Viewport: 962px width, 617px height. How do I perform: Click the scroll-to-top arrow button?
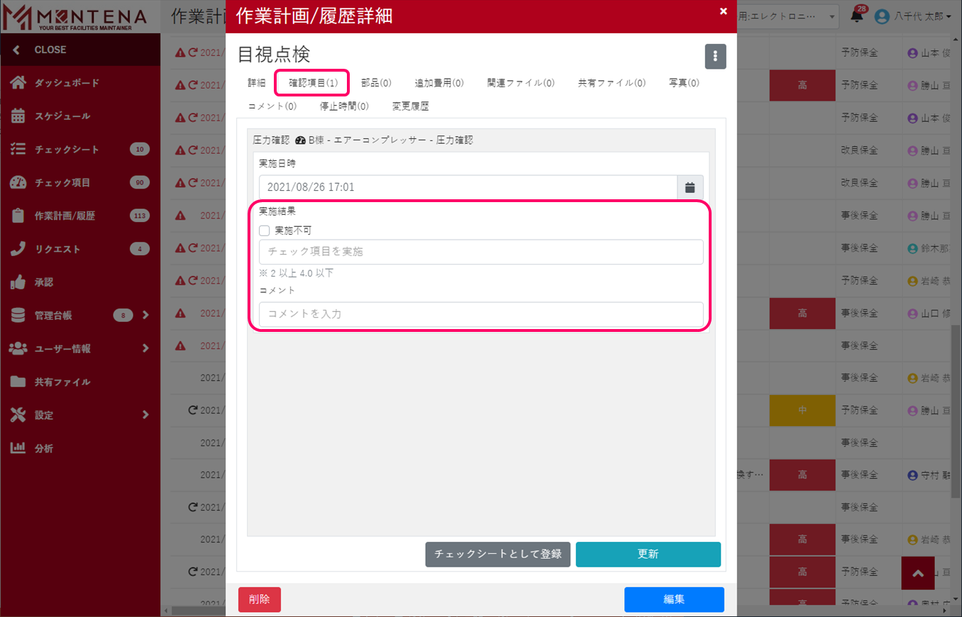[918, 573]
